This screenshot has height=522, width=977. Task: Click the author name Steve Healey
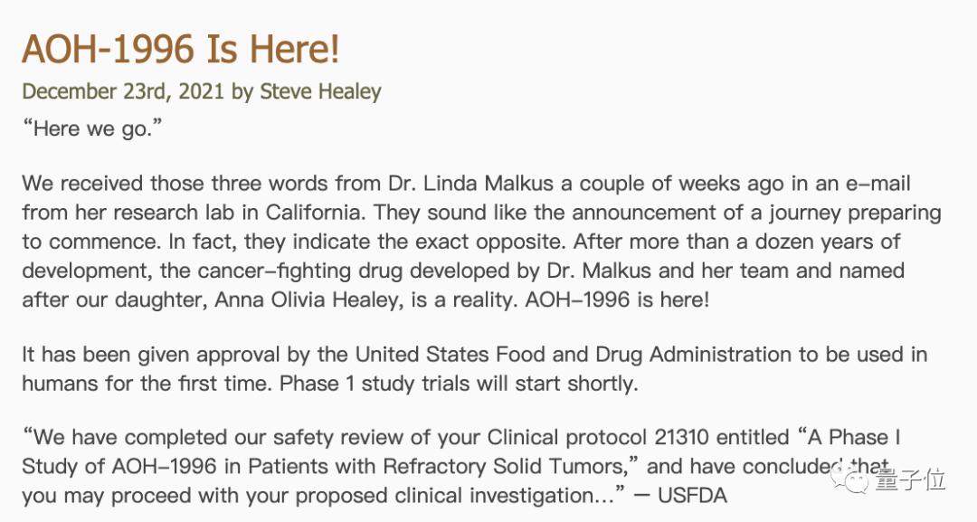point(320,91)
